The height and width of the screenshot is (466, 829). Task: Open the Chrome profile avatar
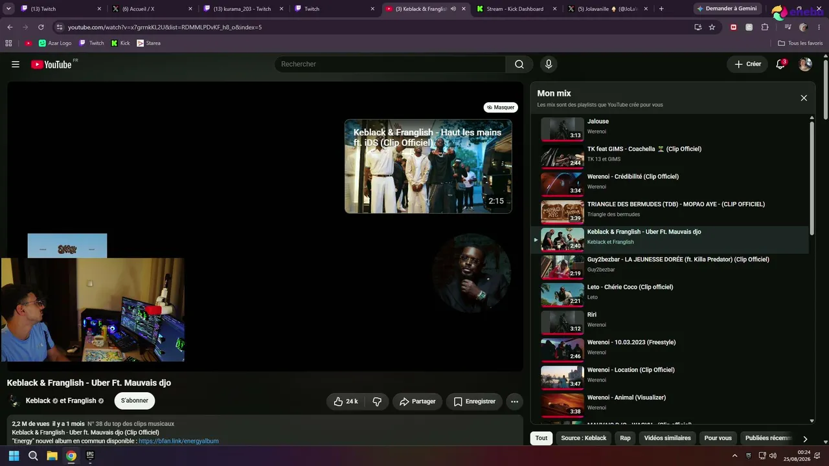803,27
